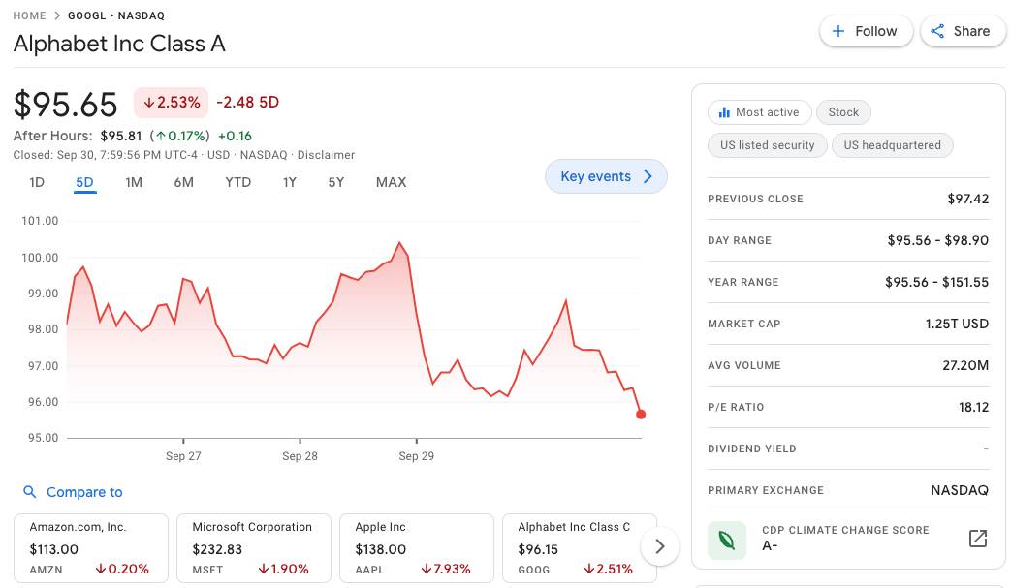Open the Amazon.com, Inc. comparison card
This screenshot has height=588, width=1011.
[91, 548]
